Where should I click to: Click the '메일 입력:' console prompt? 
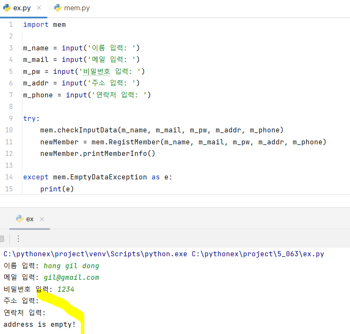coord(21,278)
